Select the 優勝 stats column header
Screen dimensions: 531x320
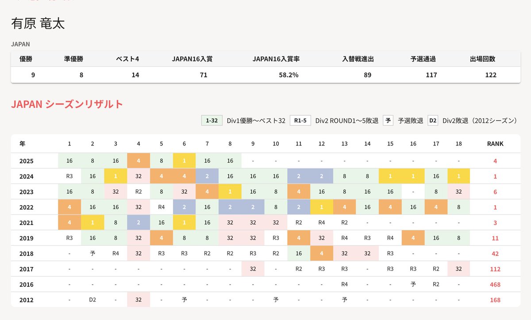[x=26, y=59]
